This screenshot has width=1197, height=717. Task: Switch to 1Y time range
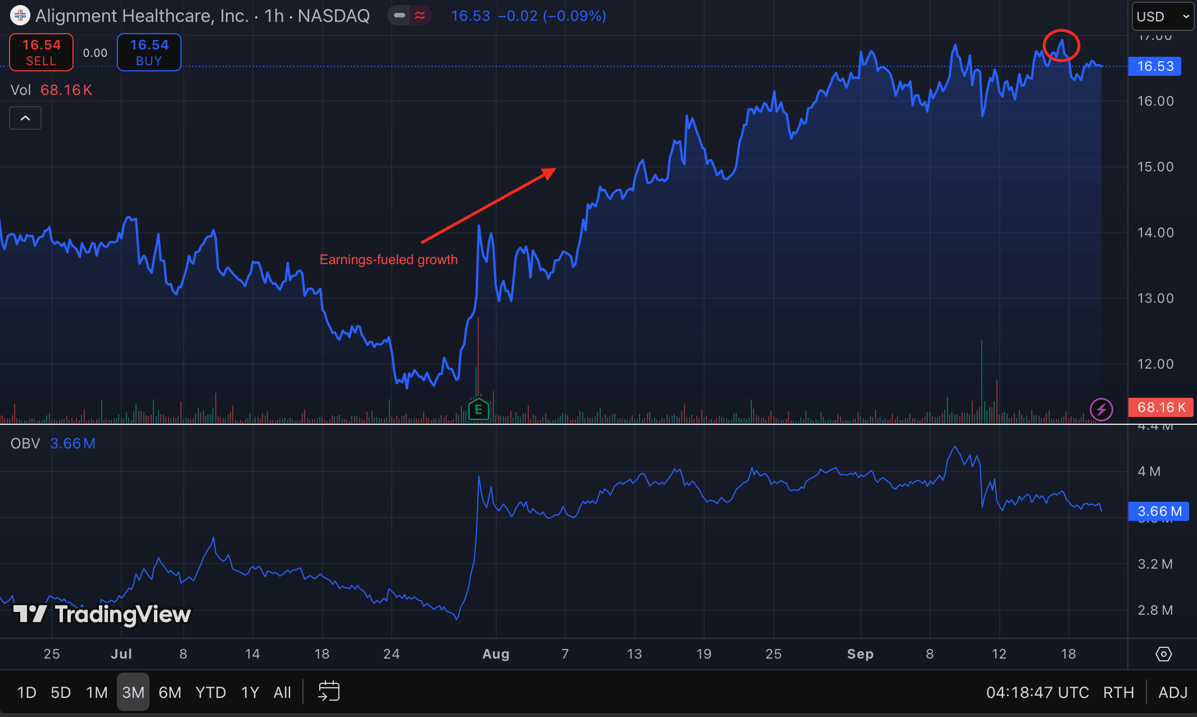tap(250, 692)
